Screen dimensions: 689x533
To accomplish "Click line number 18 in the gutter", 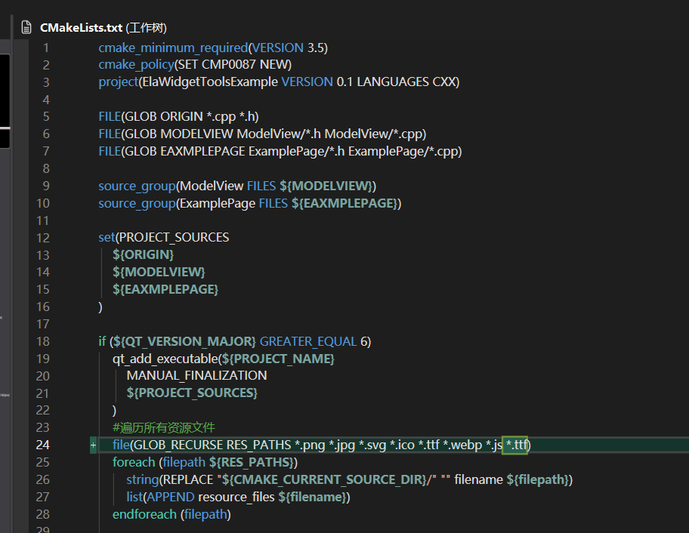I will 42,341.
